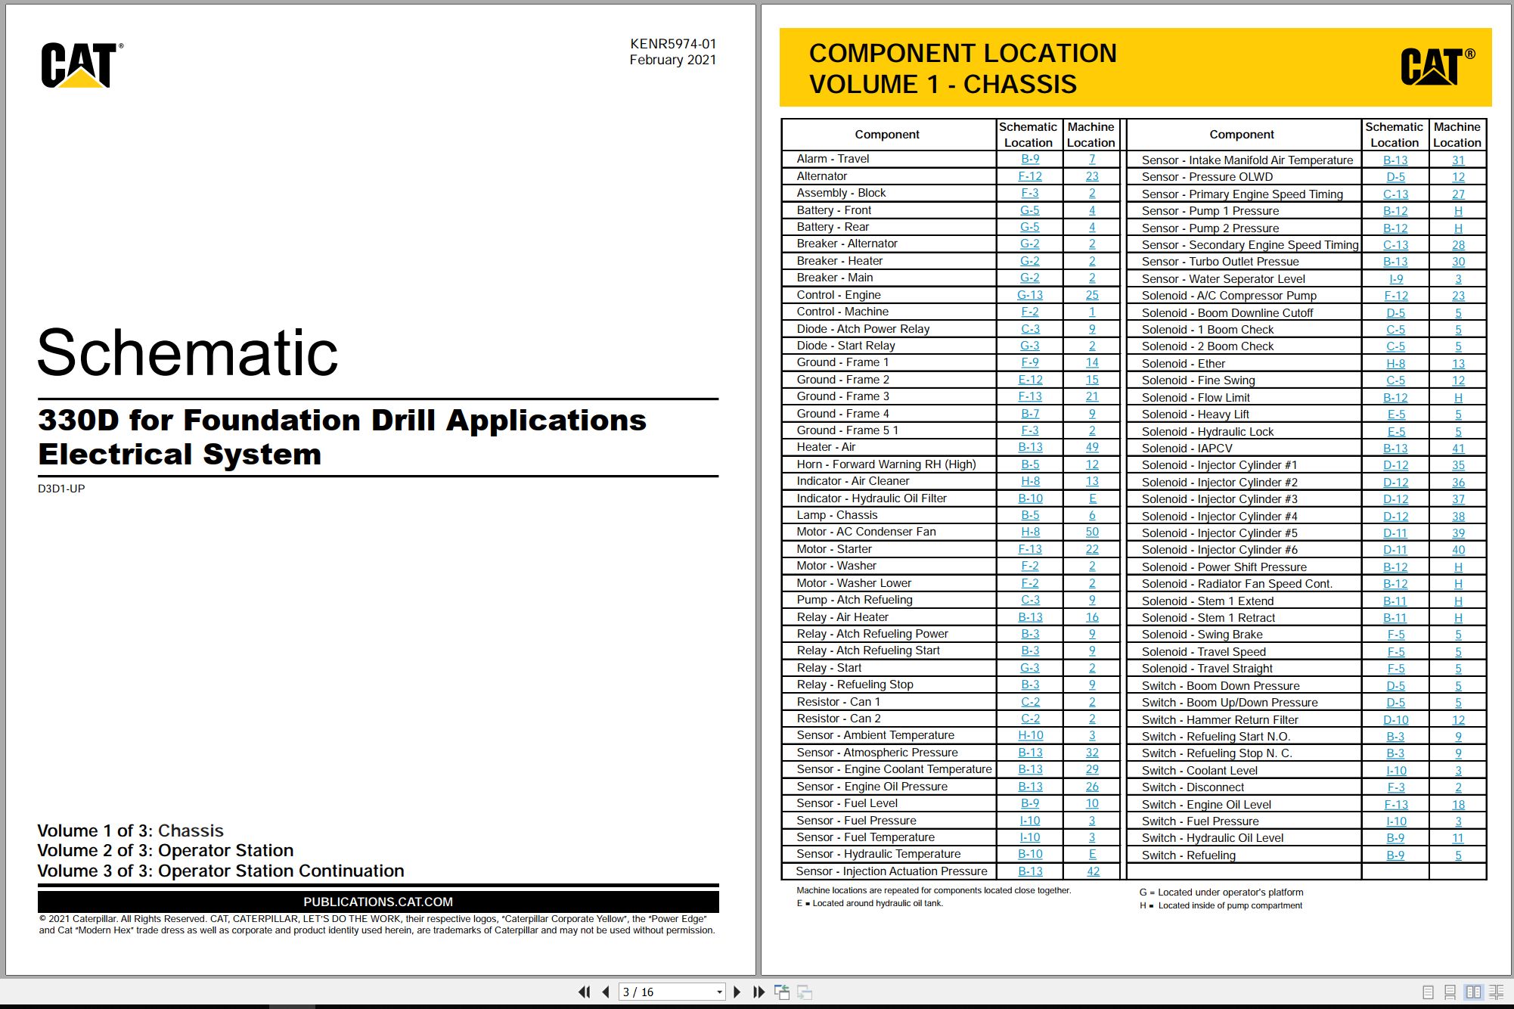Open schematic location G-13 for Control - Engine

coord(1030,295)
